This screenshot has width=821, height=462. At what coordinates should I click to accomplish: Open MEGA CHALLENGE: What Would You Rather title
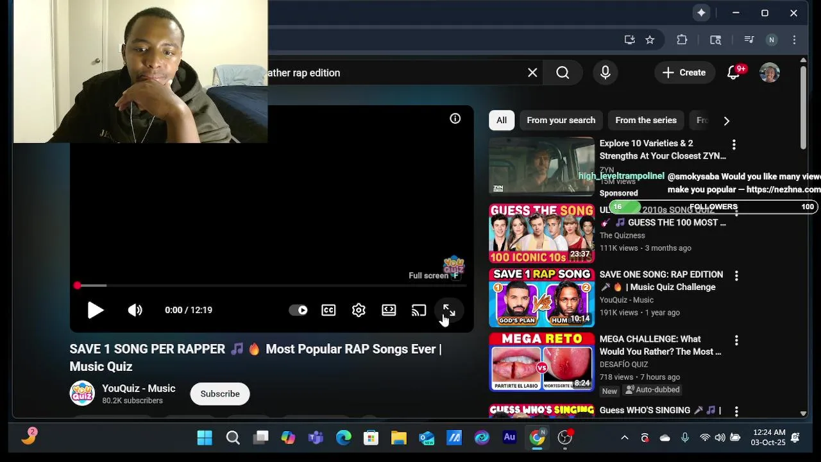tap(661, 345)
